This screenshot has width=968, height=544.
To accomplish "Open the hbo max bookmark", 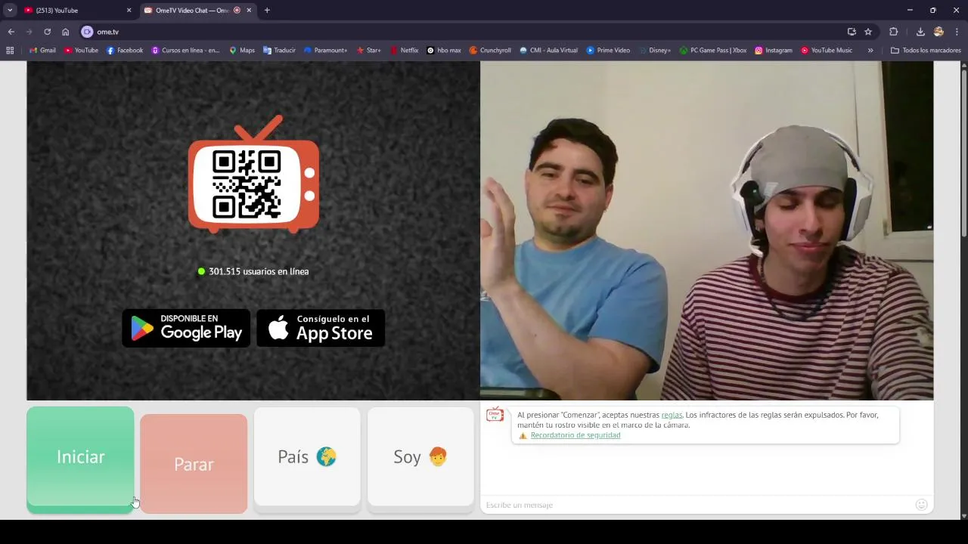I will pyautogui.click(x=444, y=51).
